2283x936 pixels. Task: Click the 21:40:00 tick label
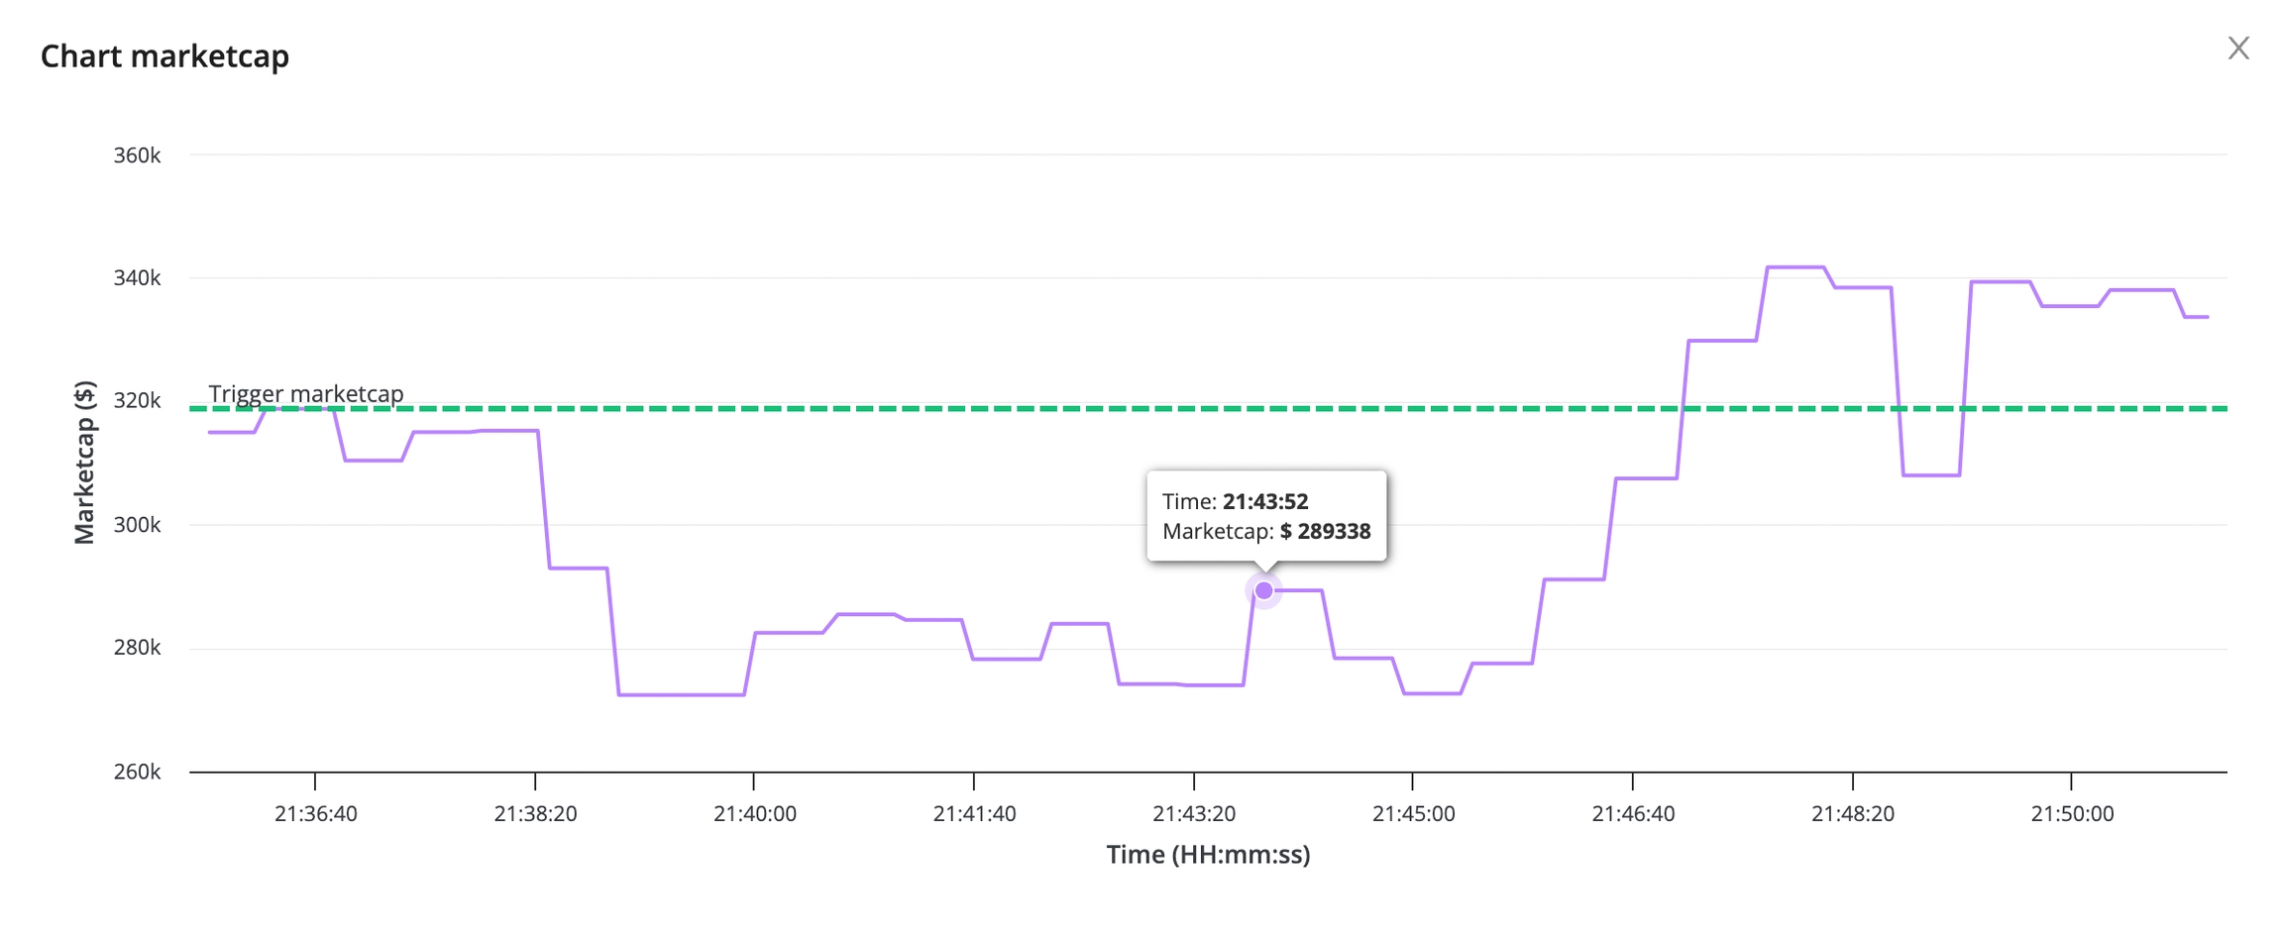[x=755, y=814]
